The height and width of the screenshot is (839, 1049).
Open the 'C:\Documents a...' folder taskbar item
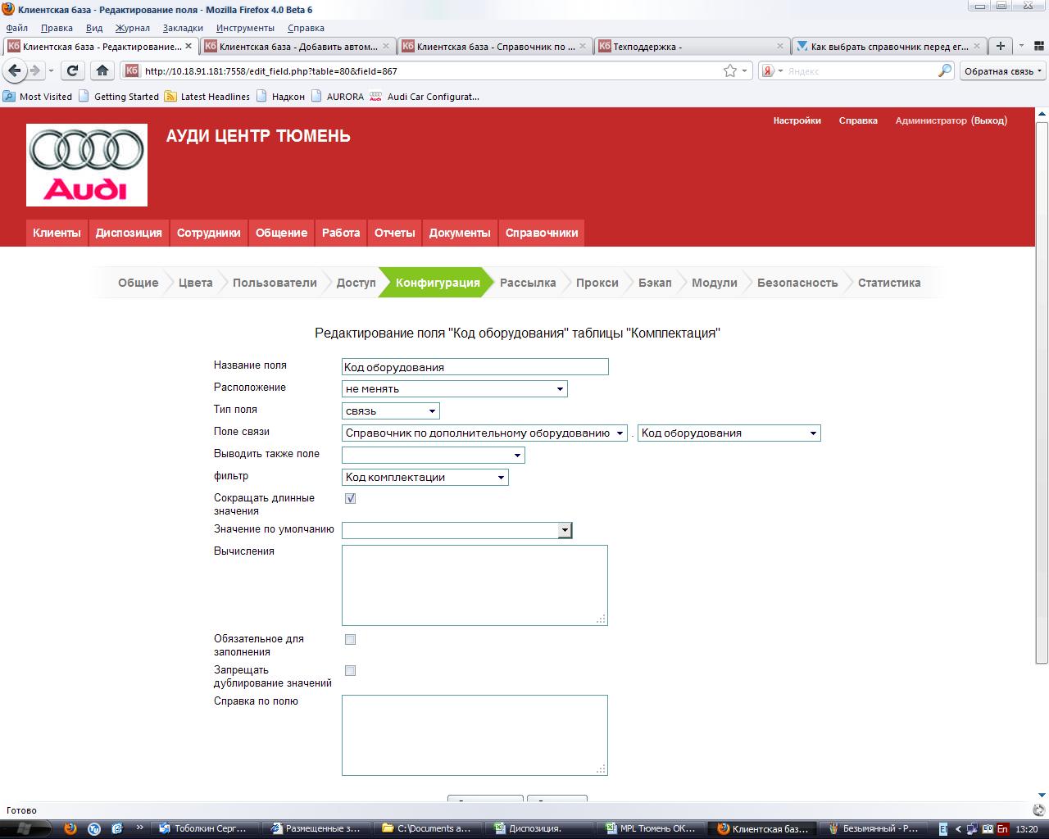click(x=430, y=828)
